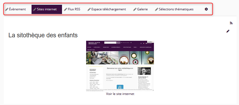Open the Flux RSS tab
The height and width of the screenshot is (105, 239).
[x=74, y=9]
